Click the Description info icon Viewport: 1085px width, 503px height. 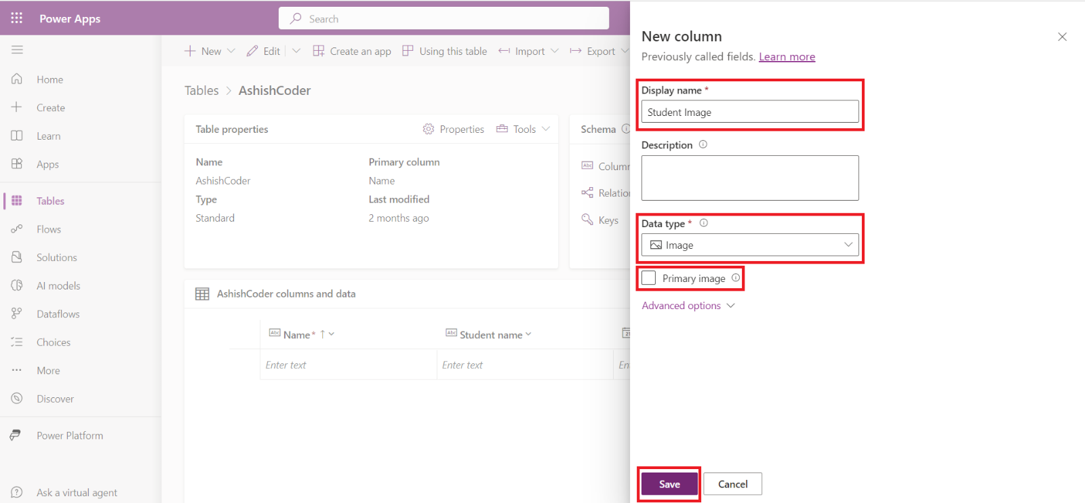[703, 144]
